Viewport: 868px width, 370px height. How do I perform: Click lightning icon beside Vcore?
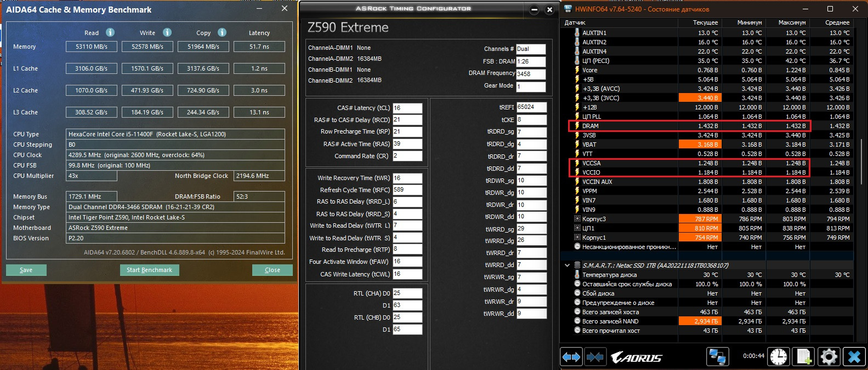coord(577,70)
